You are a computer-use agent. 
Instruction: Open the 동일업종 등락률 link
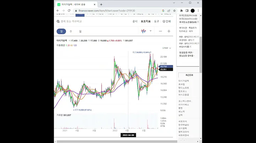(x=186, y=56)
